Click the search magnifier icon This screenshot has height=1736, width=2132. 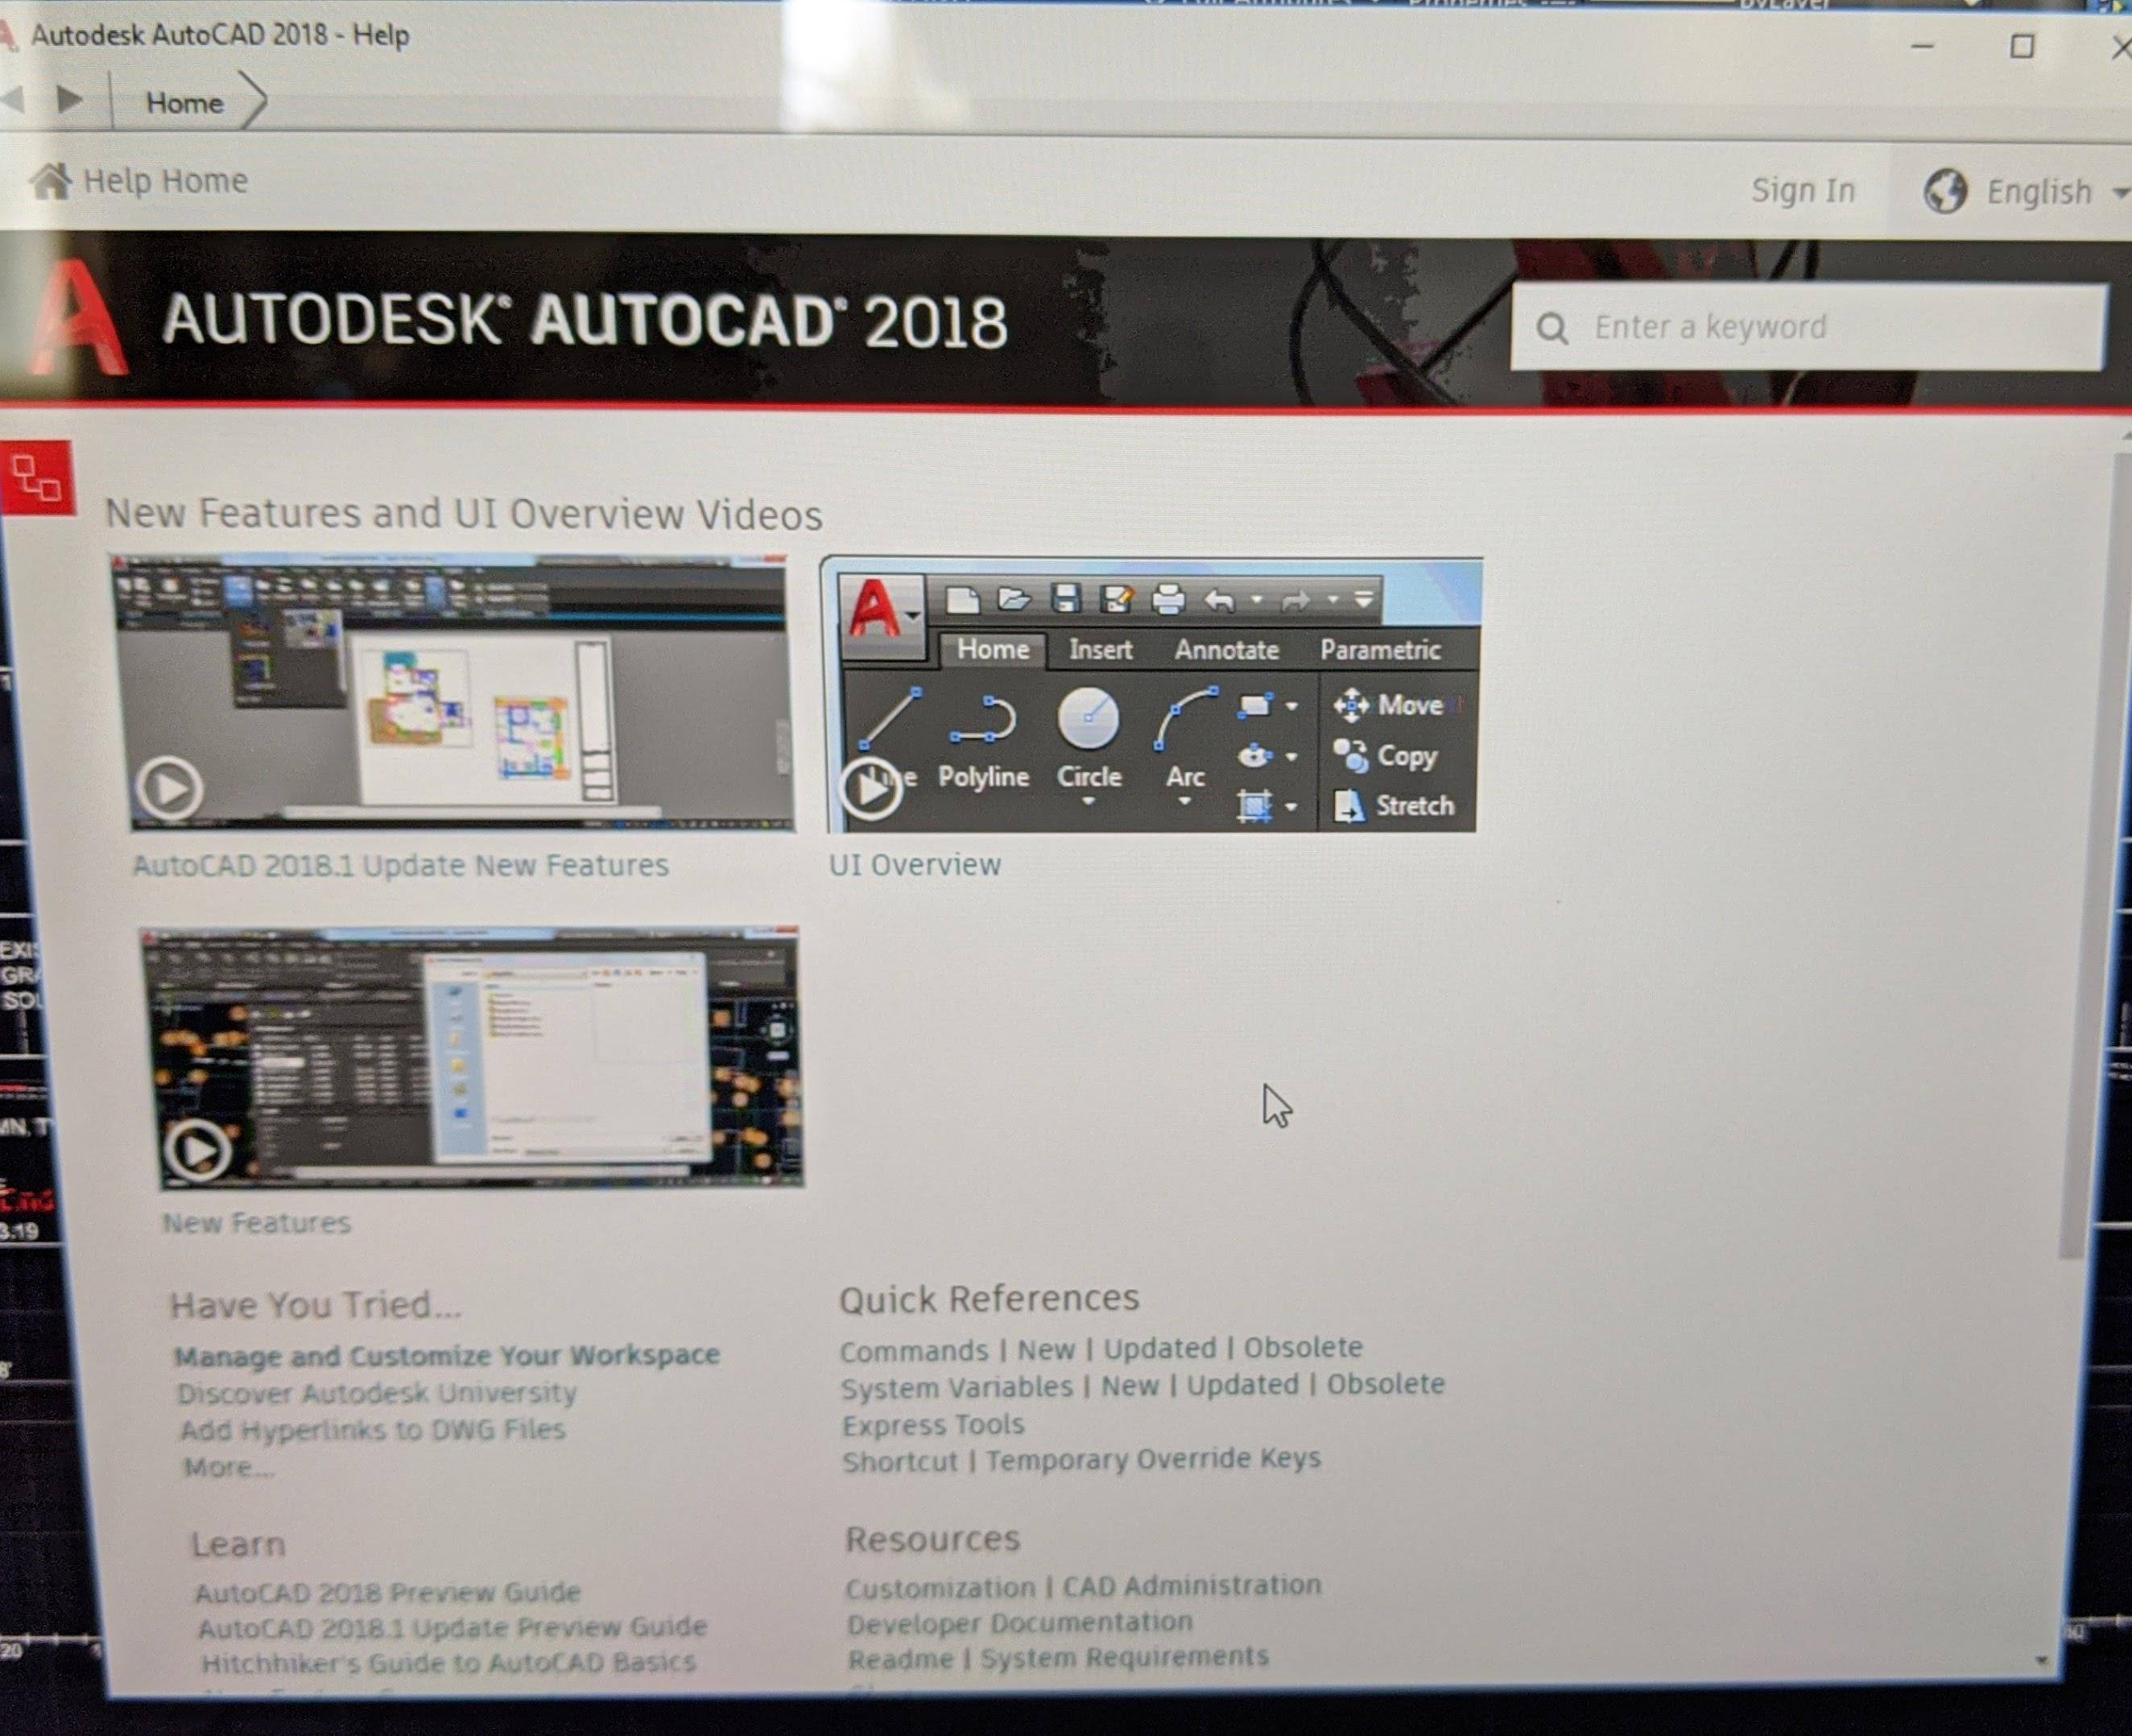[x=1551, y=328]
